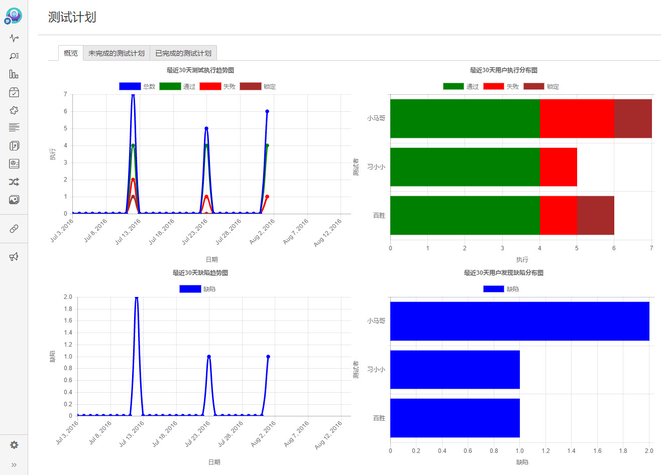The image size is (661, 475).
Task: Click the chart title 最近30天测试执行趋势图
Action: (200, 70)
